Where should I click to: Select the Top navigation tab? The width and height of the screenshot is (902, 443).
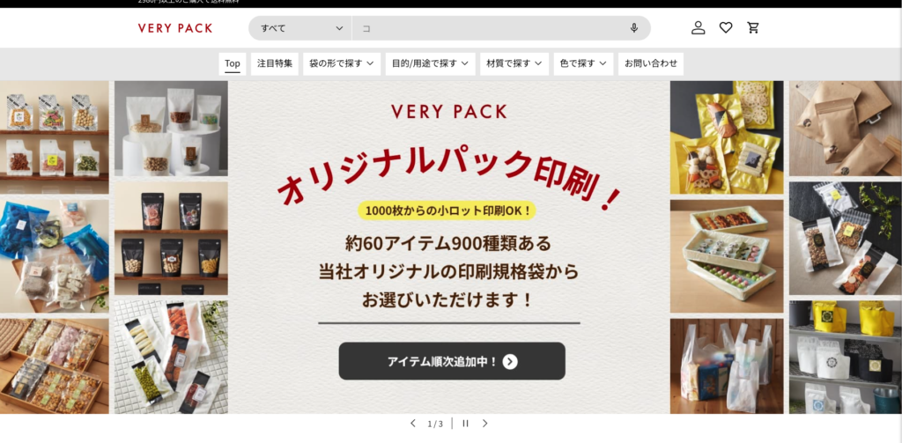coord(233,64)
